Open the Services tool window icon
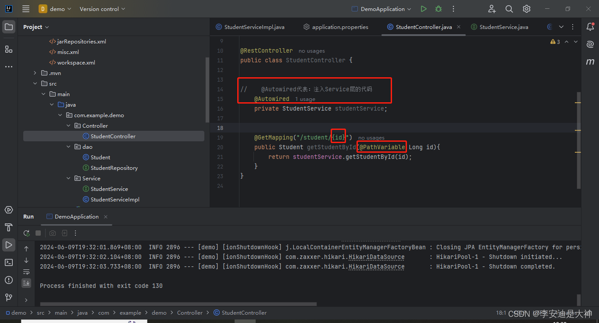This screenshot has width=599, height=323. pyautogui.click(x=9, y=210)
